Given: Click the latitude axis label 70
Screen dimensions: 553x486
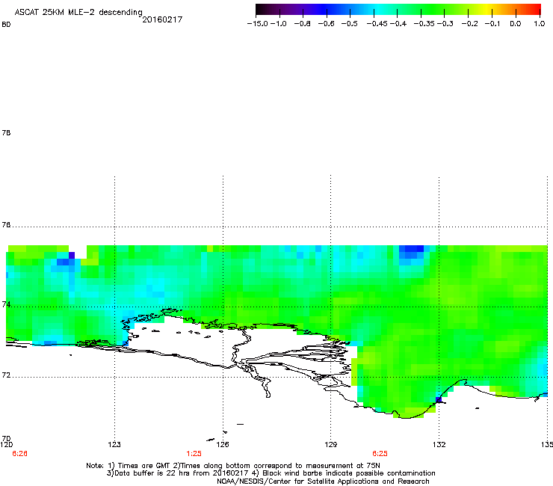Looking at the screenshot, I should coord(6,439).
